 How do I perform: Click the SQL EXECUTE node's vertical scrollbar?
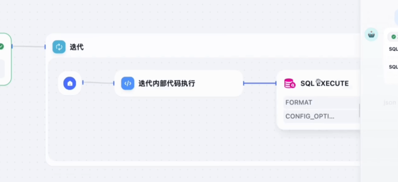(x=360, y=110)
